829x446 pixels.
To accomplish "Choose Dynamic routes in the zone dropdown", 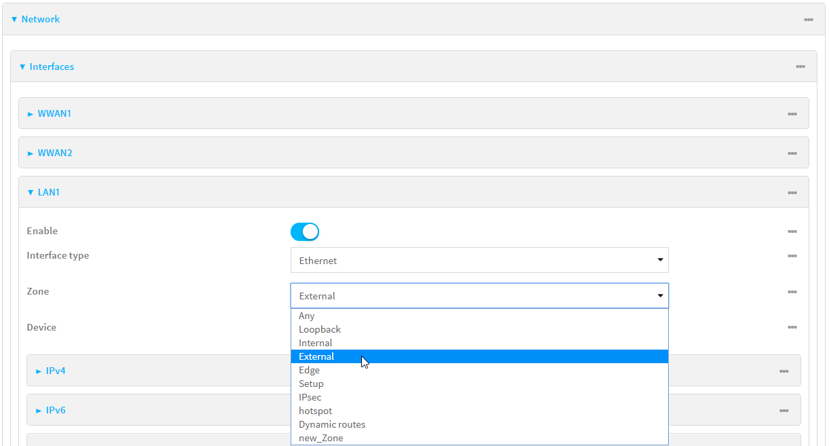I will (332, 424).
